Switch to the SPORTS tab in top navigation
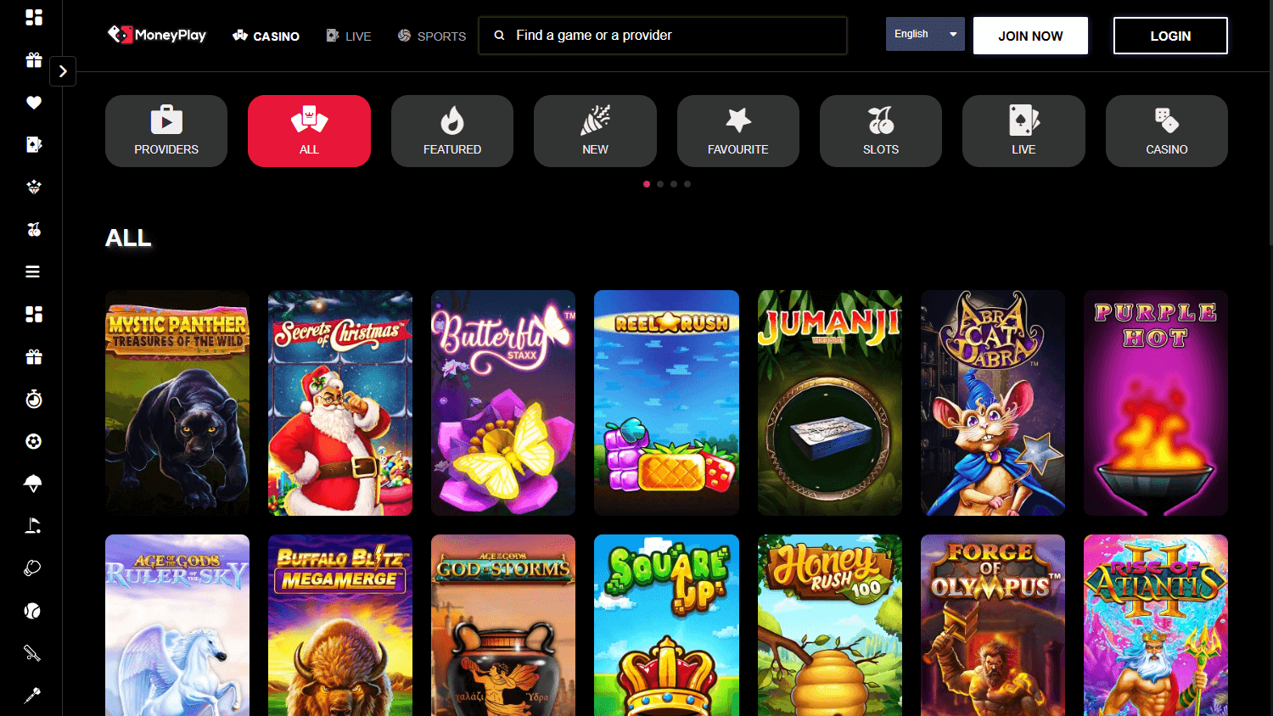 point(432,36)
